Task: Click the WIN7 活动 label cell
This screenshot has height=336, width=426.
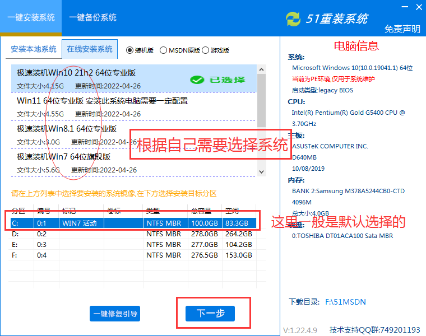Action: pos(81,223)
